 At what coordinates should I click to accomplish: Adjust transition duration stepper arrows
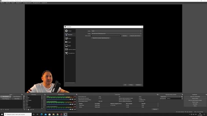pyautogui.click(x=182, y=99)
